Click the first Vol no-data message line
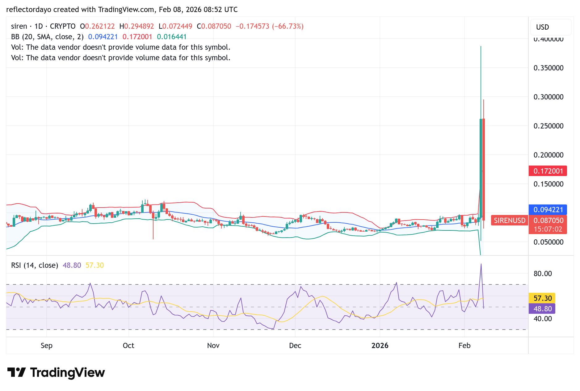The width and height of the screenshot is (580, 391). click(x=121, y=47)
